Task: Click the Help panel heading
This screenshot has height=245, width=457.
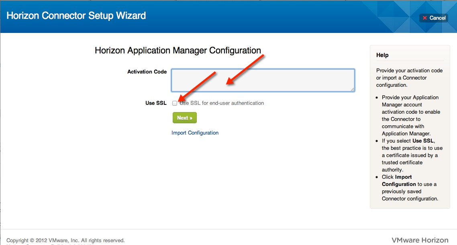Action: click(382, 55)
